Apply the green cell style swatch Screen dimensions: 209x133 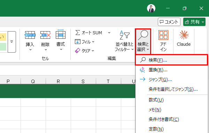tap(3, 47)
